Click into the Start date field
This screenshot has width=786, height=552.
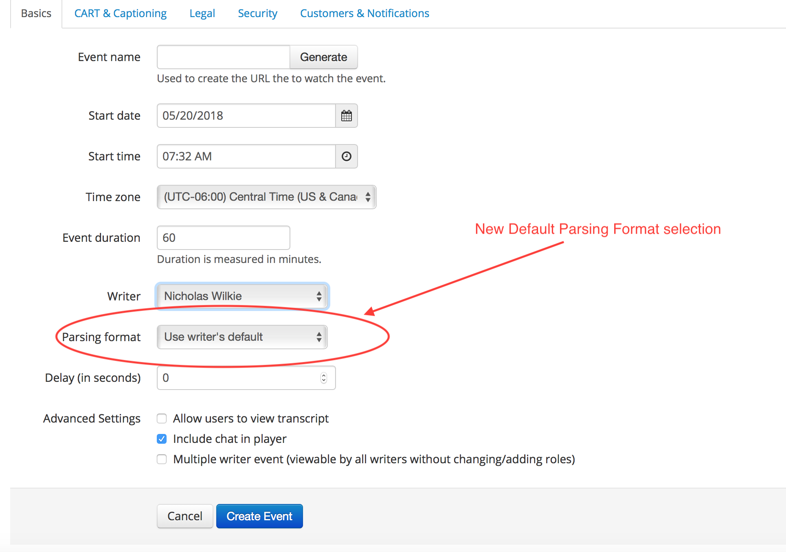[246, 116]
